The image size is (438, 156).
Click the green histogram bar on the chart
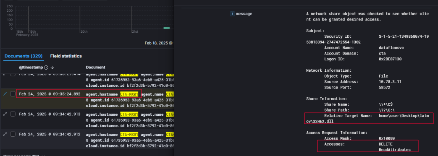[x=167, y=28]
